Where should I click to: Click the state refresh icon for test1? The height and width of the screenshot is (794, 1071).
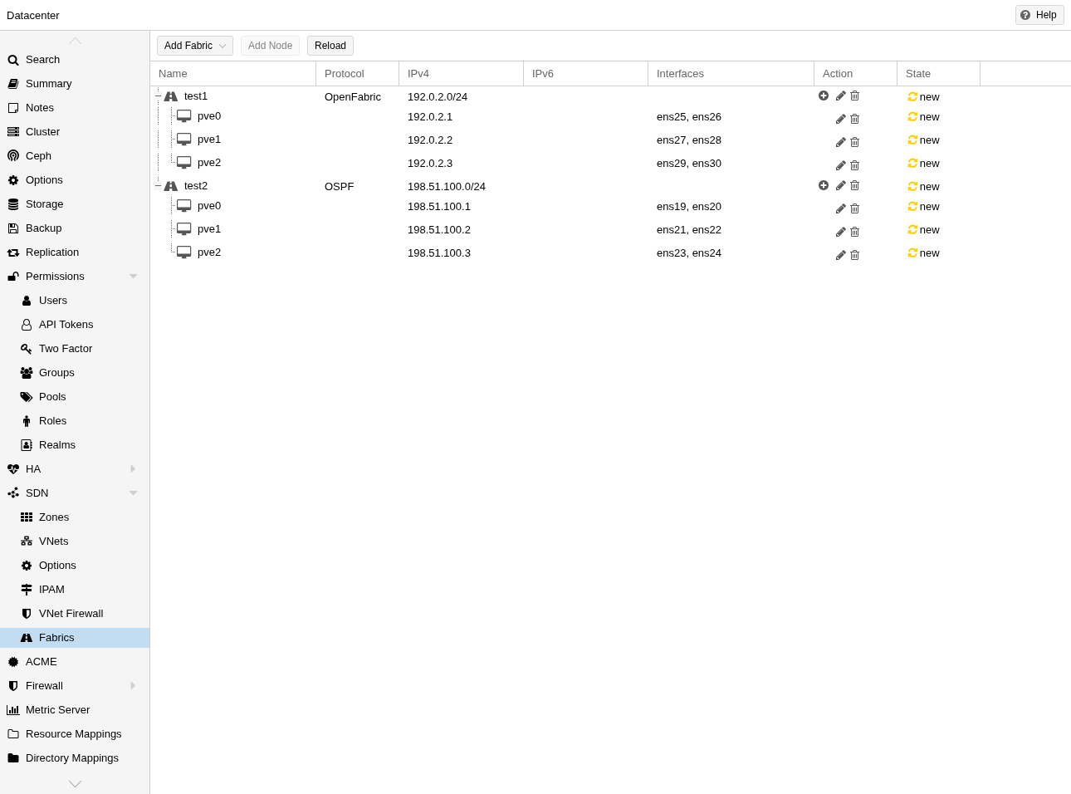(x=912, y=96)
